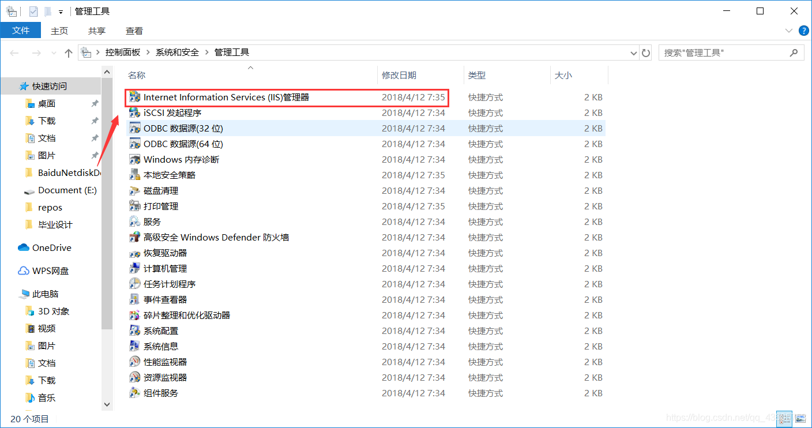Open the 视频 folder under 此电脑
Viewport: 812px width, 428px height.
pos(41,328)
